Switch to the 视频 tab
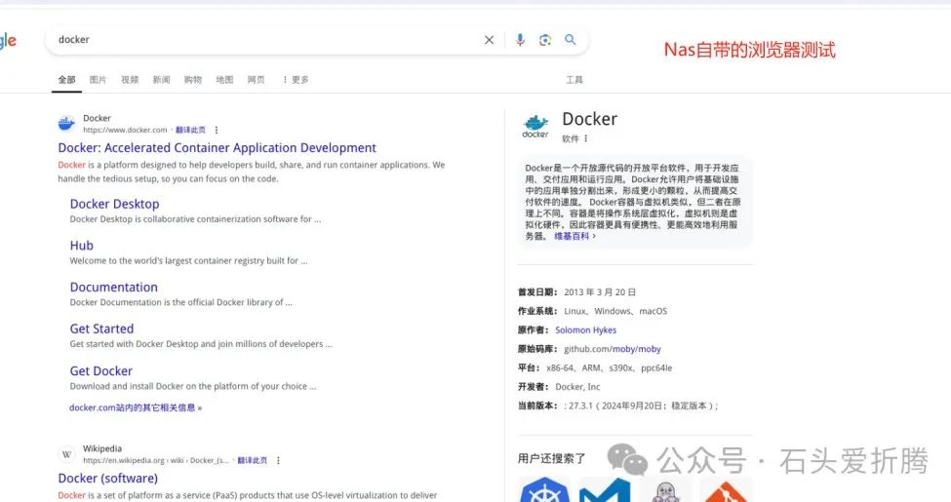Viewport: 951px width, 502px height. [x=130, y=79]
